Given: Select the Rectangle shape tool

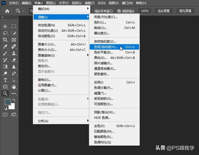Looking at the screenshot, I should [5, 87].
